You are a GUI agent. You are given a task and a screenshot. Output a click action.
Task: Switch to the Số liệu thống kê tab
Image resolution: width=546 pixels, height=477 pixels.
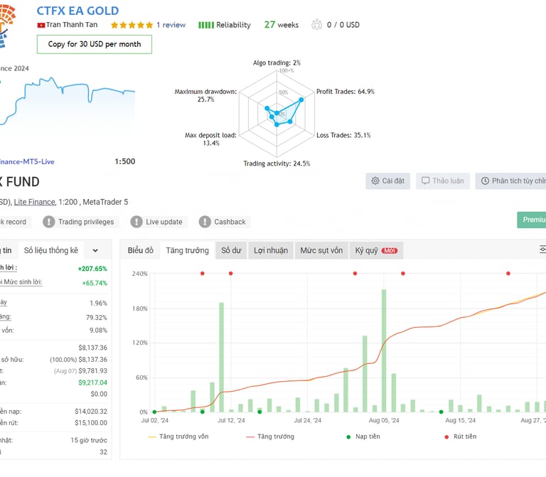(51, 250)
